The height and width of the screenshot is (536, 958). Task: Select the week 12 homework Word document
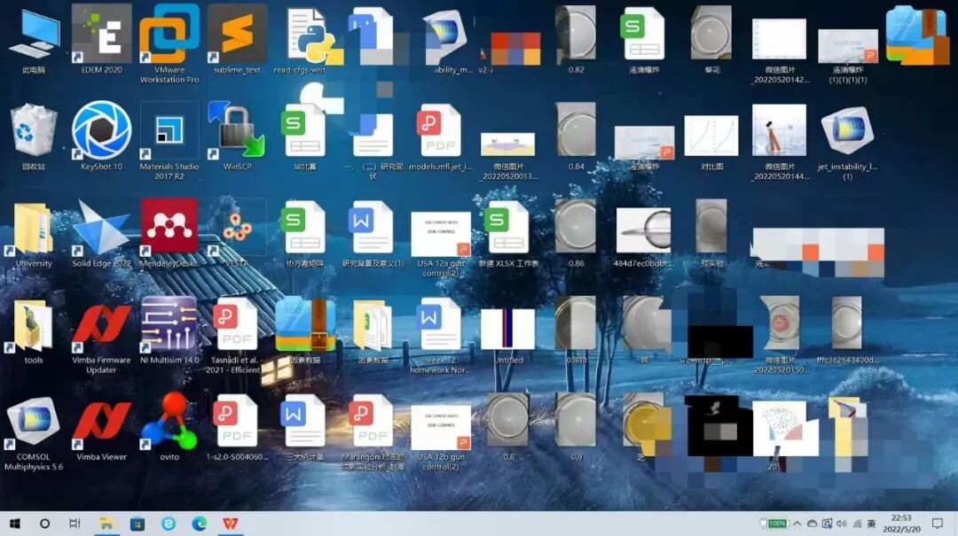pyautogui.click(x=441, y=335)
